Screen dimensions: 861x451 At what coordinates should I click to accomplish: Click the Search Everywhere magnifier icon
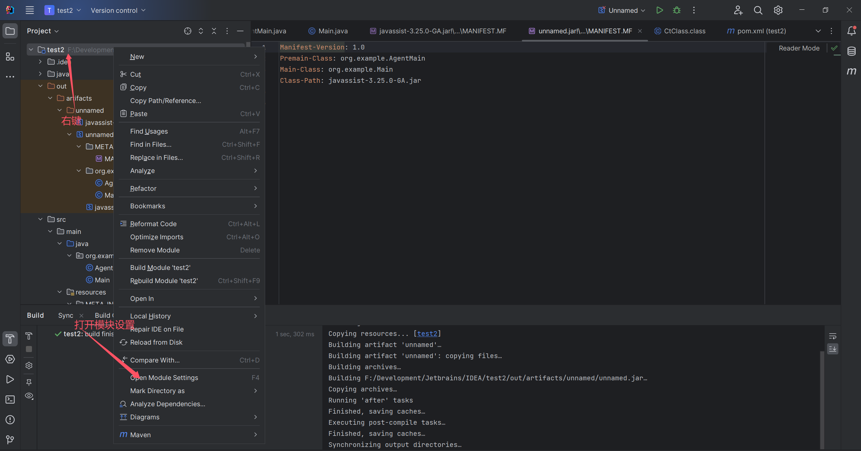(x=758, y=10)
